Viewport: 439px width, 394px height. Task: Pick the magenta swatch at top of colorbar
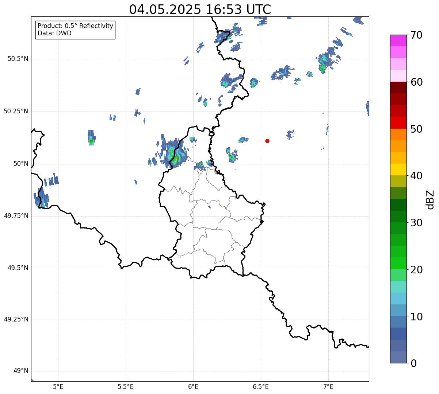[x=398, y=40]
